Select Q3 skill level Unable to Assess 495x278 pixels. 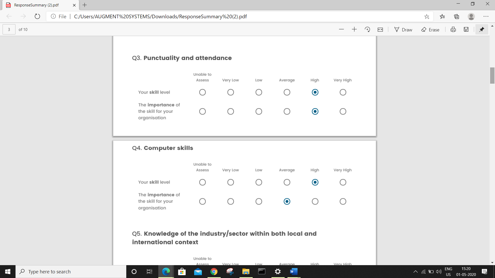(202, 92)
